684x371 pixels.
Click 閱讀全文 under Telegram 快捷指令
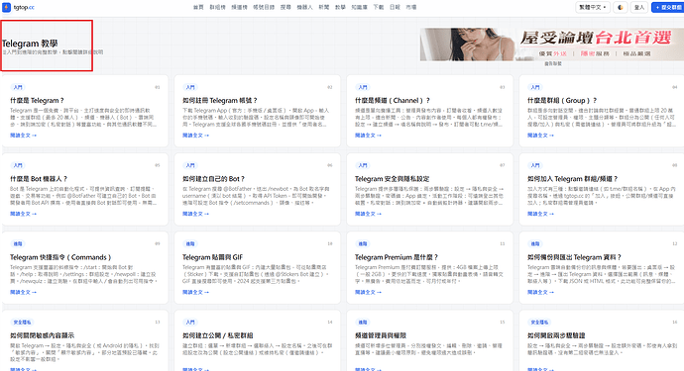coord(23,292)
